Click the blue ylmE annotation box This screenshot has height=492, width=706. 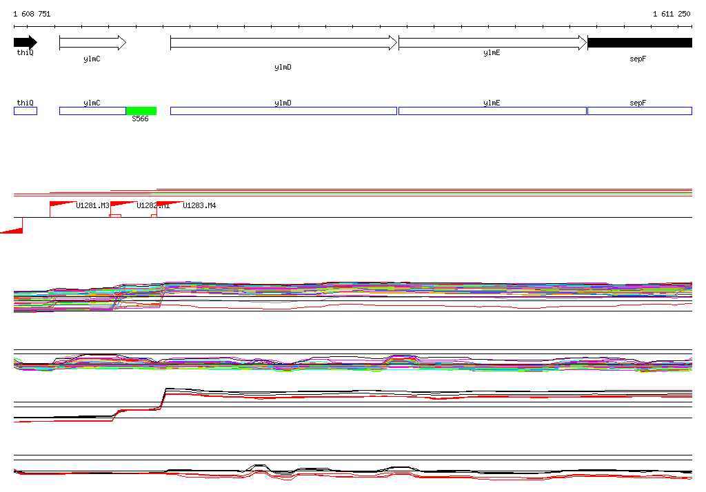(492, 111)
